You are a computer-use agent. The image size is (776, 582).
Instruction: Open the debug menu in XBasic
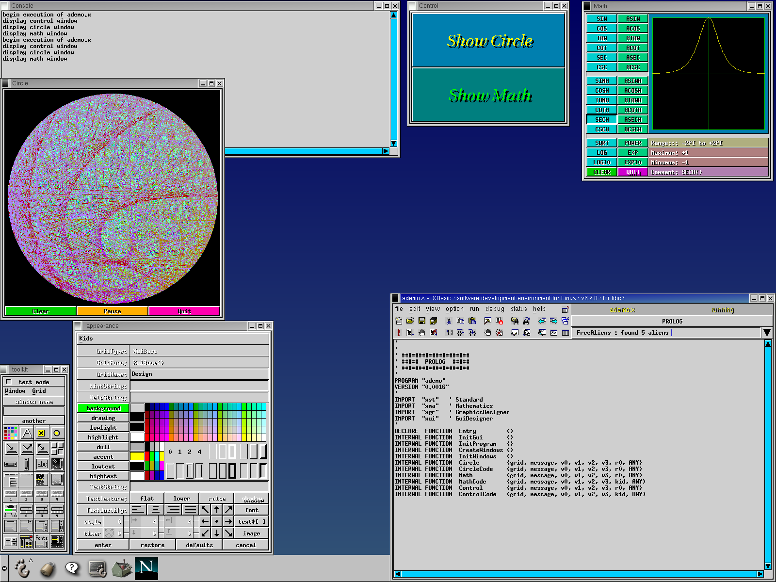495,309
